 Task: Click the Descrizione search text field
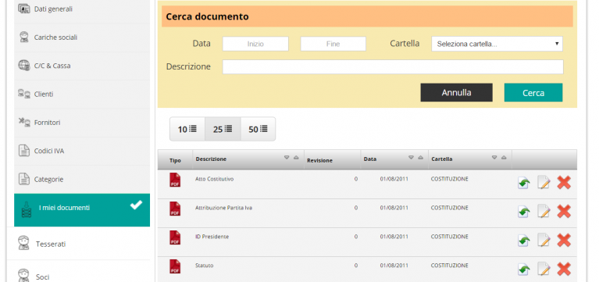point(393,67)
